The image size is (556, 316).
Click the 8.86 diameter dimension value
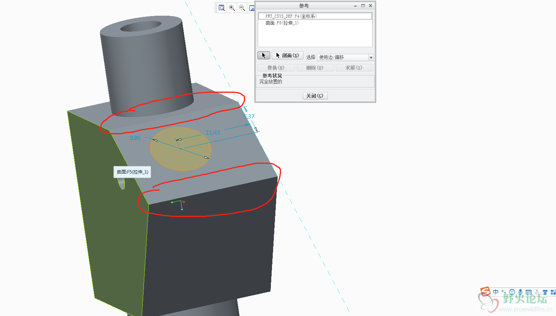pos(135,138)
